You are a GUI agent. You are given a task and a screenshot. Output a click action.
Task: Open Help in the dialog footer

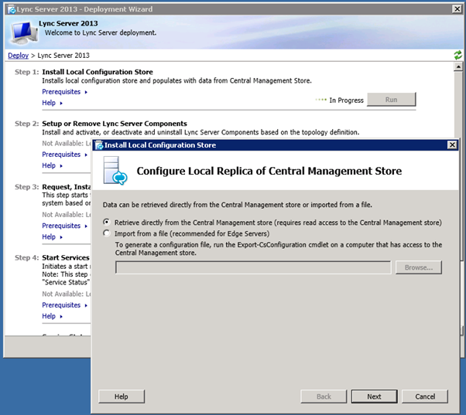122,396
